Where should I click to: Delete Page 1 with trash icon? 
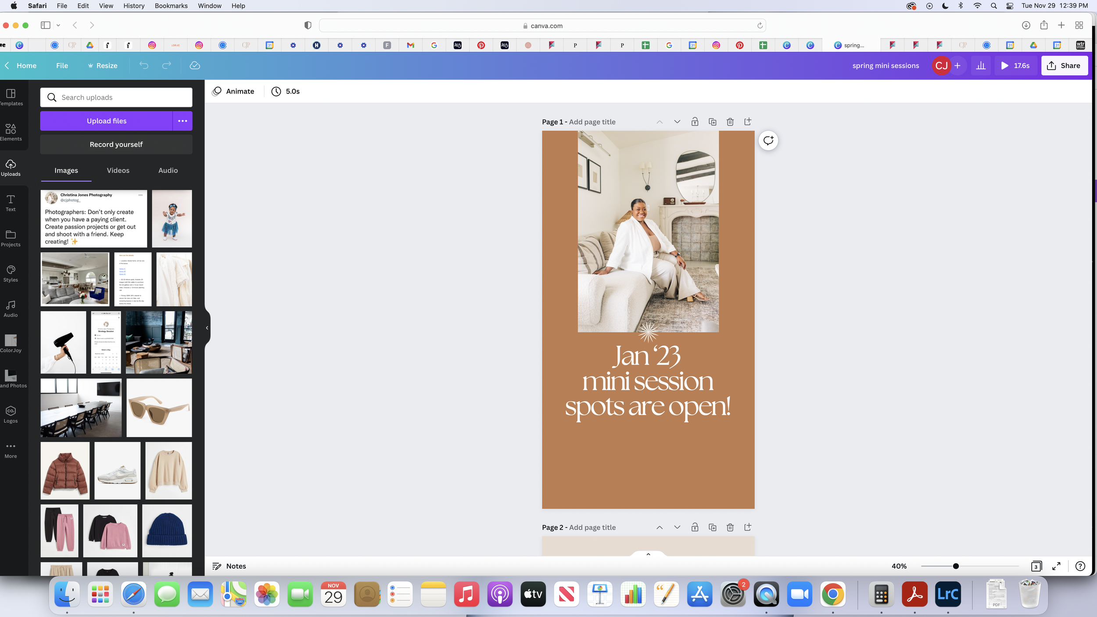730,122
